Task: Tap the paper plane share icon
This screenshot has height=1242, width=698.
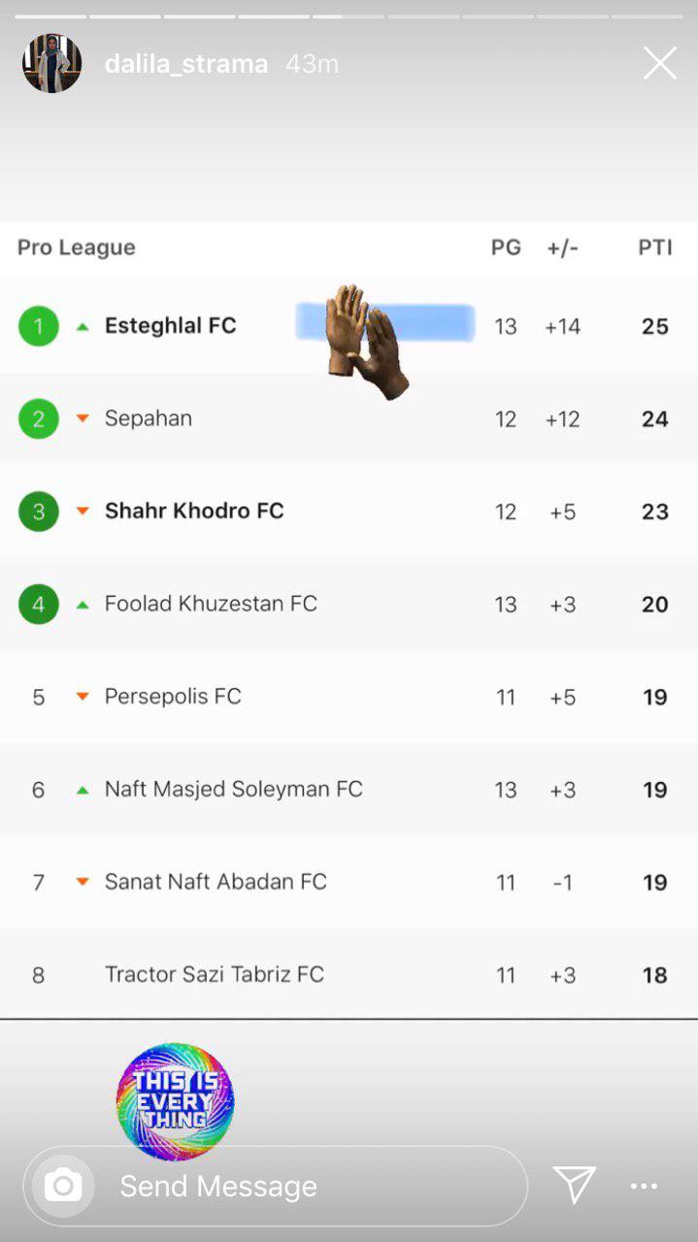Action: click(574, 1185)
